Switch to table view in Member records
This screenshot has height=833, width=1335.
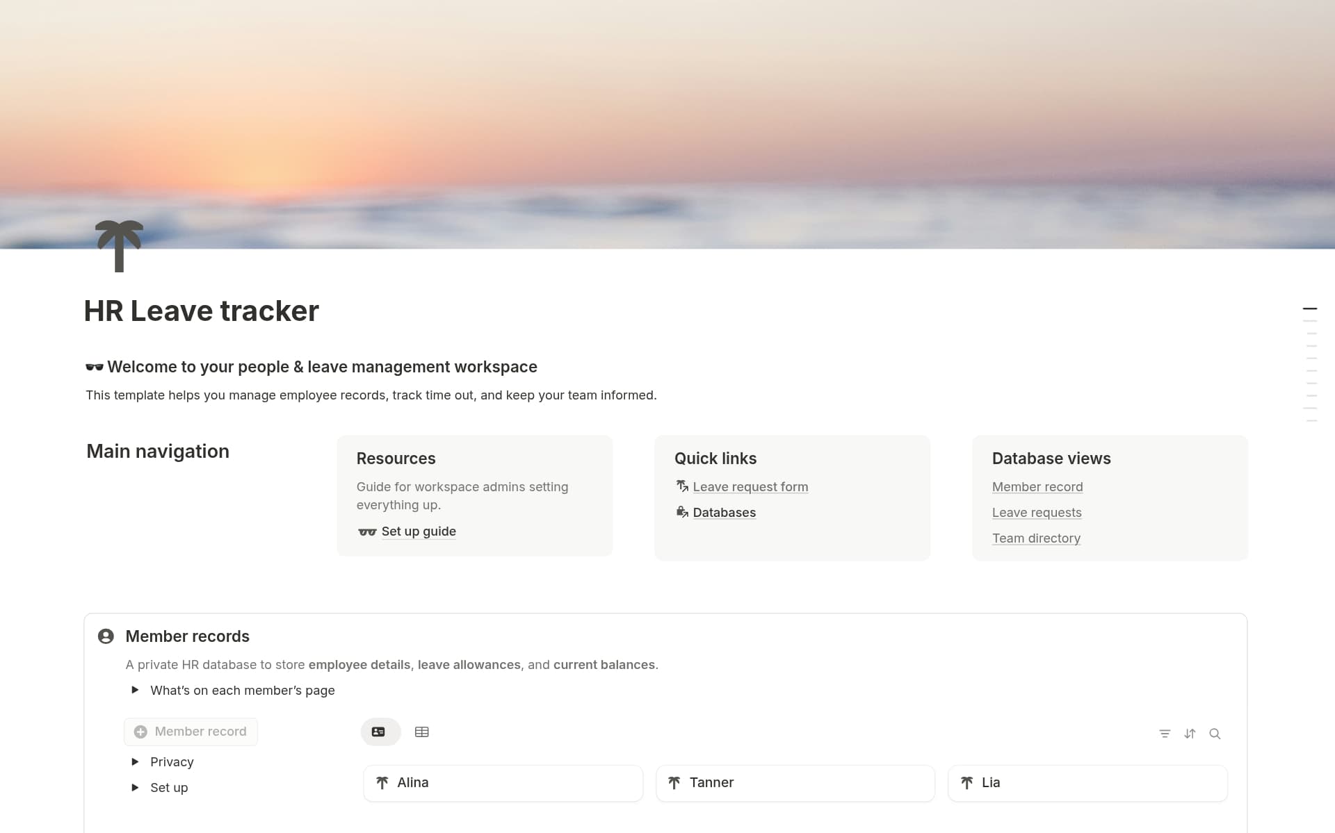[x=421, y=732]
